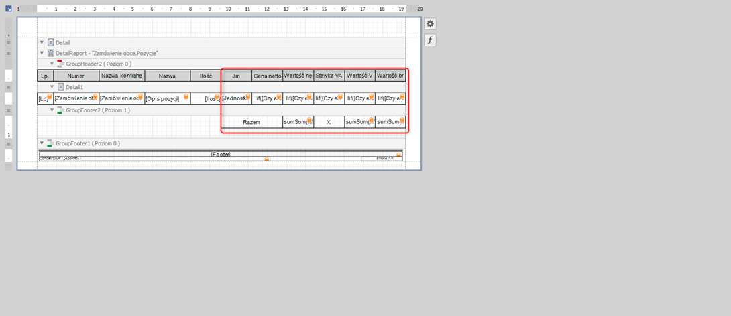Click the Detail band icon
Viewport: 731px width, 316px height.
point(50,42)
